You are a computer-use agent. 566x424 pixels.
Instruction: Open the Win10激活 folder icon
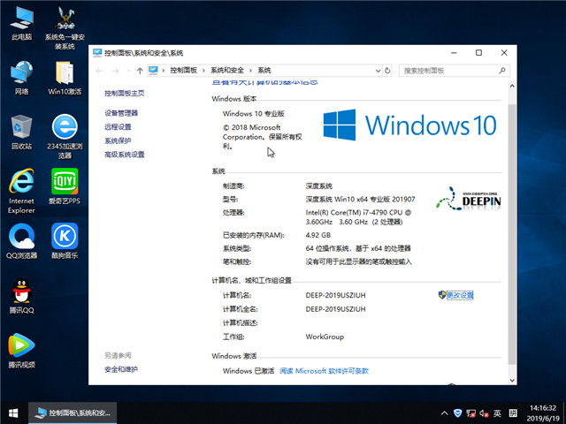click(65, 78)
